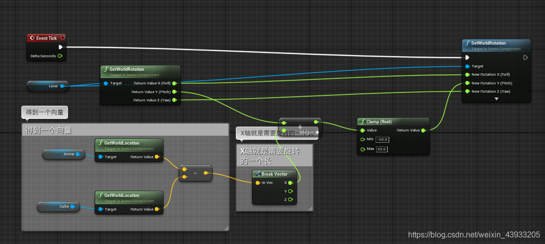Image resolution: width=545 pixels, height=244 pixels.
Task: Select the Clamp (float) node header
Action: [x=393, y=122]
